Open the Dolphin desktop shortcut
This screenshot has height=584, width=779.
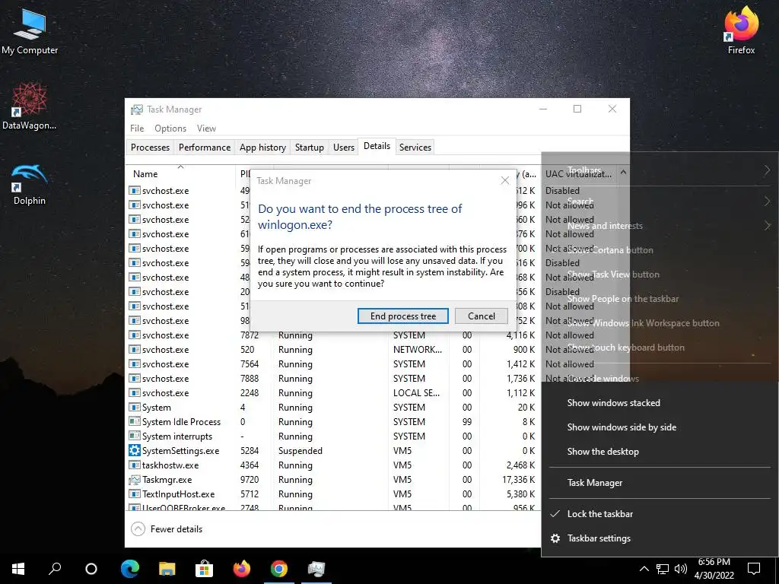[x=30, y=184]
